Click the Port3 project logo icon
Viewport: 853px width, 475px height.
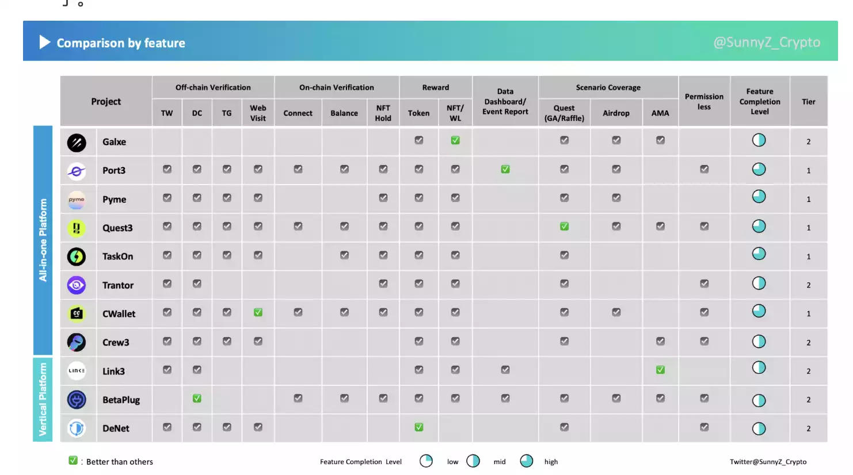[77, 171]
